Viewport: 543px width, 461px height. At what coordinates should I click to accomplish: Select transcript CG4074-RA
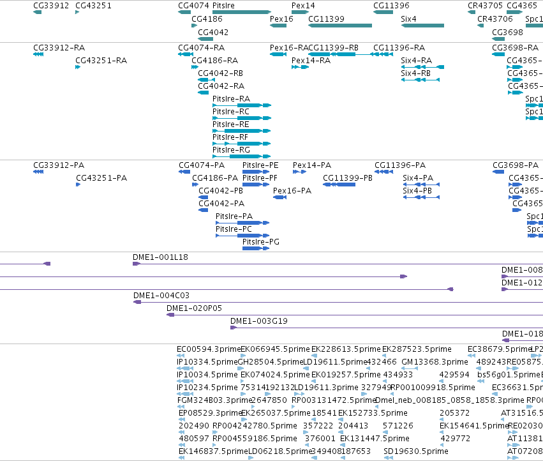pos(186,54)
